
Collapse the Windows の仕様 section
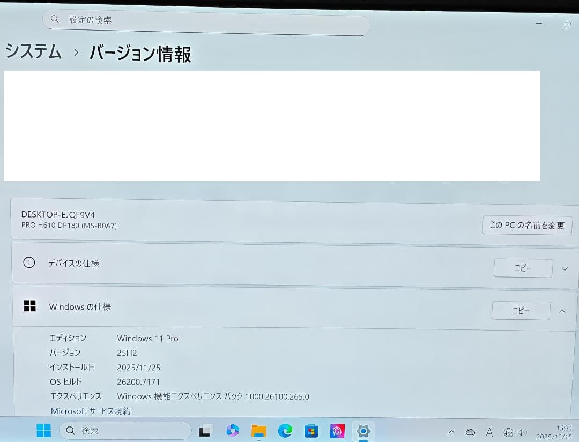(562, 311)
